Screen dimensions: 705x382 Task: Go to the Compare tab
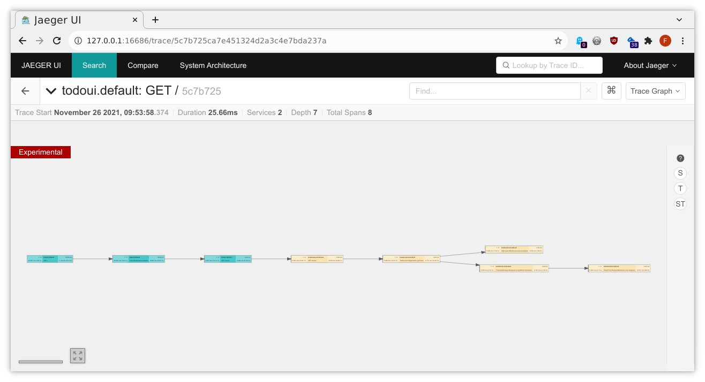click(x=142, y=65)
